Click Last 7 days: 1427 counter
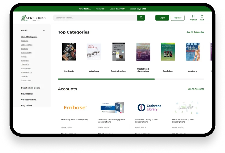Image resolution: width=225 pixels, height=153 pixels. coord(117,9)
